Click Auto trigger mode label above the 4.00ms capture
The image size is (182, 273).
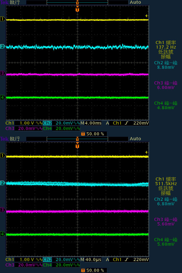[135, 2]
